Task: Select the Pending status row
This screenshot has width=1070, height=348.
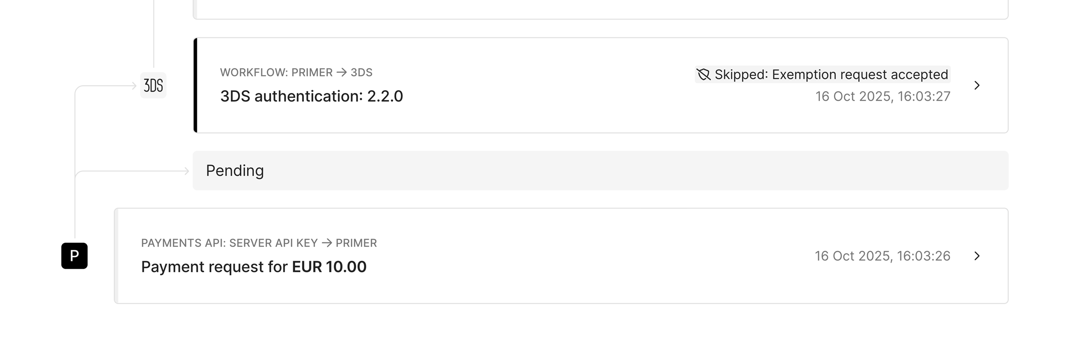Action: (600, 171)
